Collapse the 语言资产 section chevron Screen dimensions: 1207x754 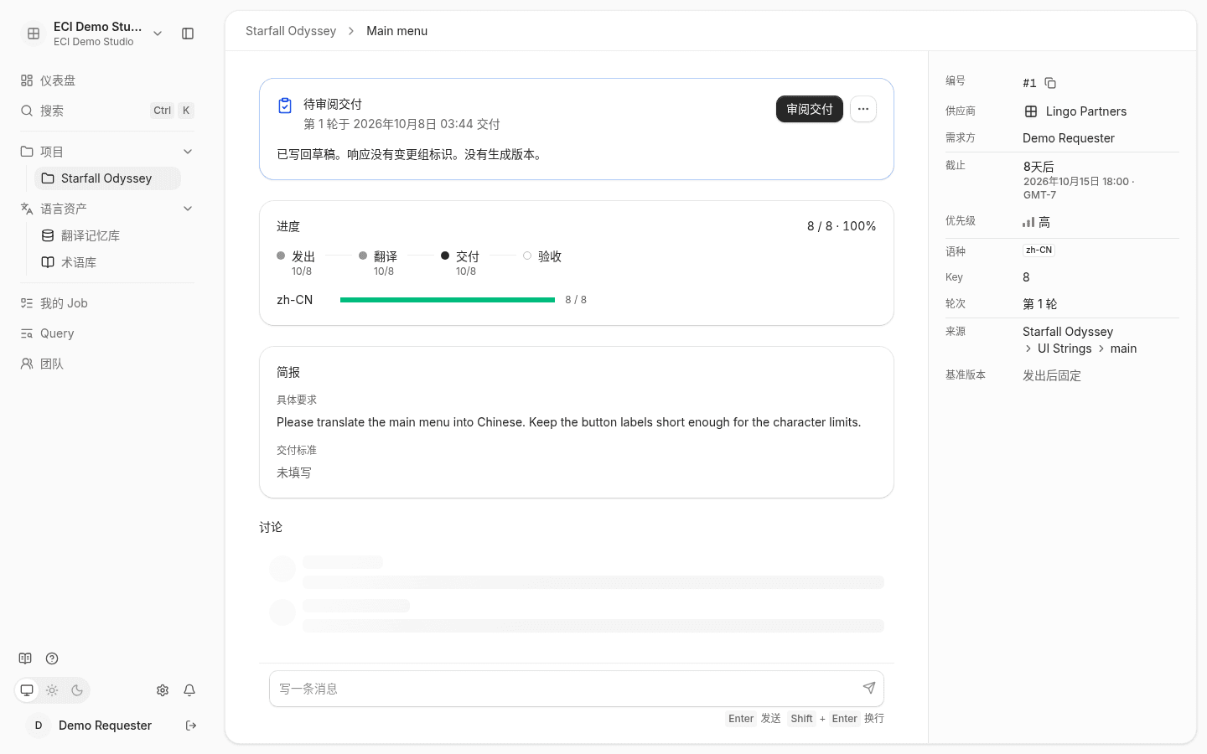coord(188,209)
